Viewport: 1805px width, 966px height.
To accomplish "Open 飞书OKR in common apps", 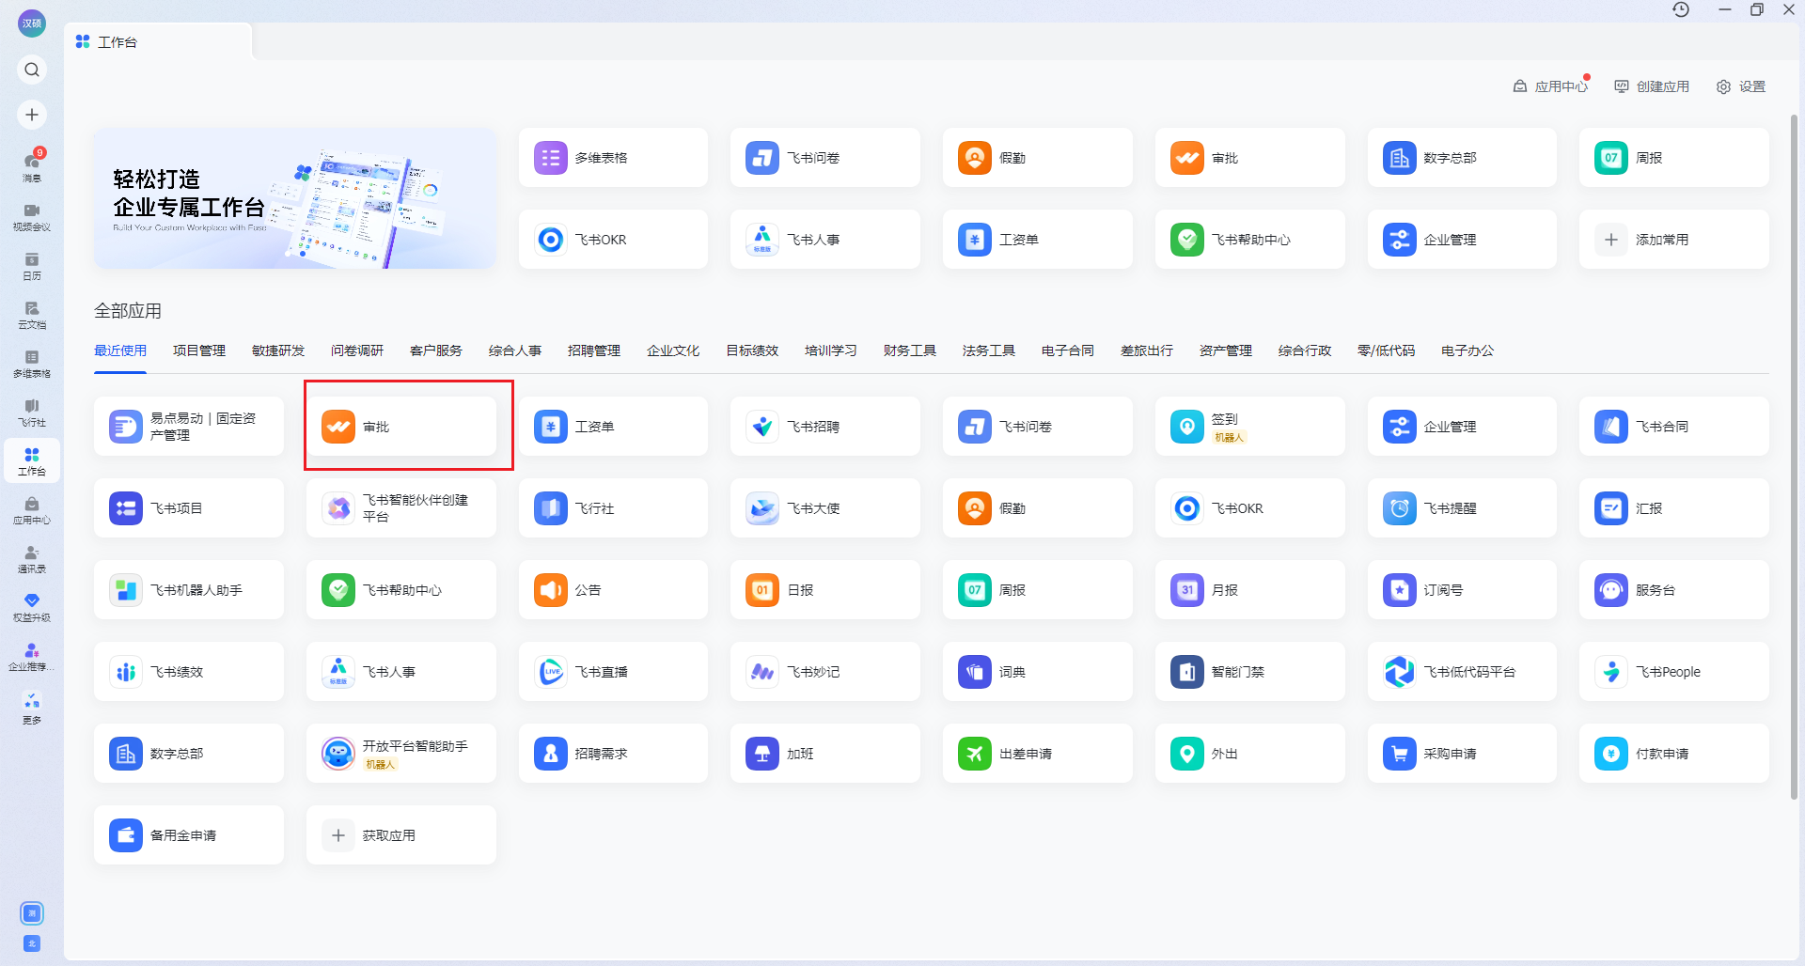I will pos(613,239).
